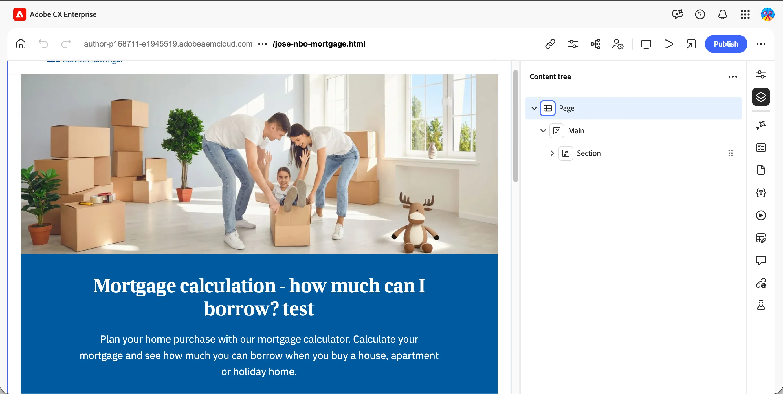Select the Page row in content tree
The height and width of the screenshot is (394, 783).
[634, 108]
